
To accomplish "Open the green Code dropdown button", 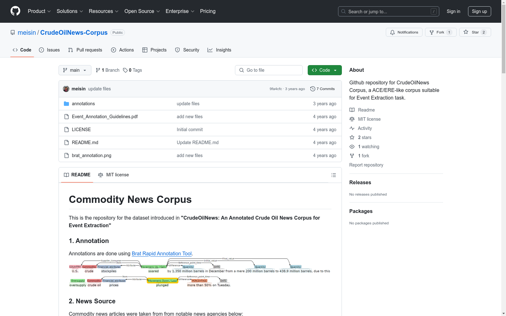I will [325, 70].
